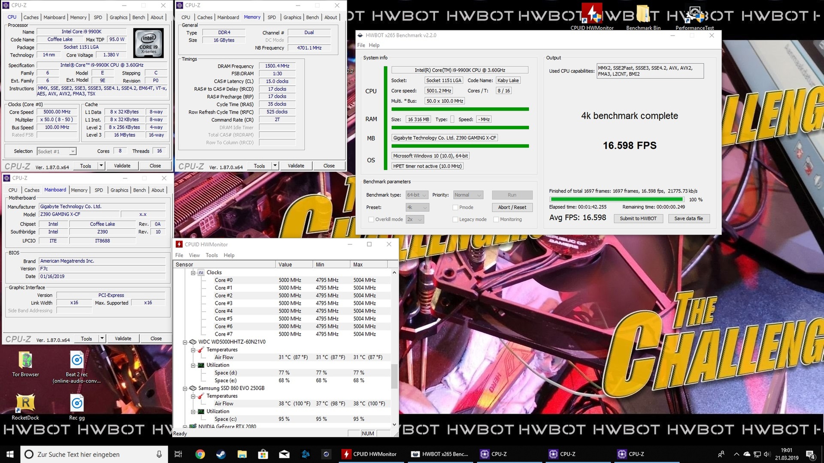Screen dimensions: 824x463
Task: Launch RocketDock desktop shortcut
Action: click(x=25, y=407)
